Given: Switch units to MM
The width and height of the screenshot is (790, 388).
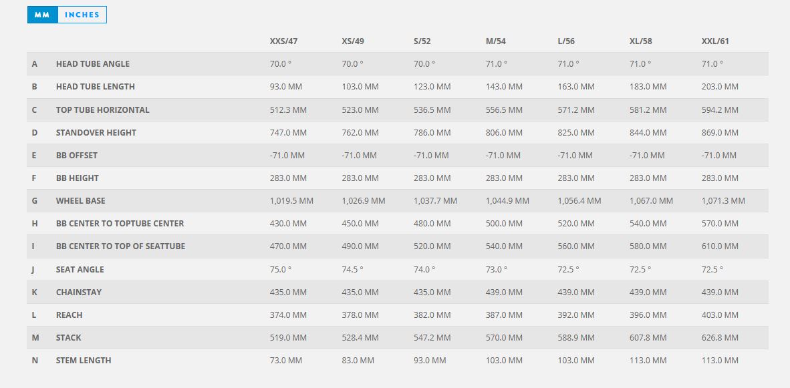Looking at the screenshot, I should (x=42, y=15).
